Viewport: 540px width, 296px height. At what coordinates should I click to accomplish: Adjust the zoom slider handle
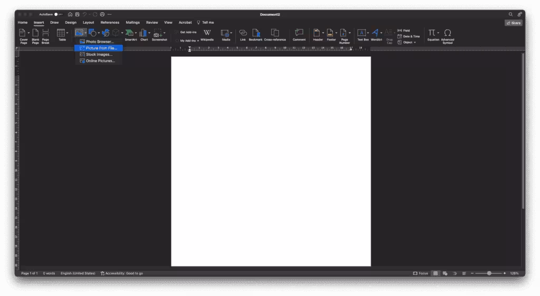[489, 273]
